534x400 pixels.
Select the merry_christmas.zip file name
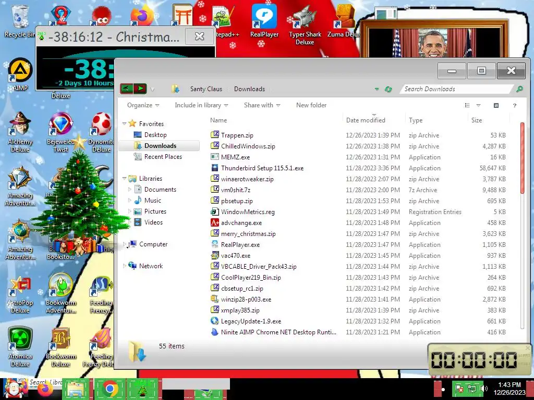tap(248, 234)
